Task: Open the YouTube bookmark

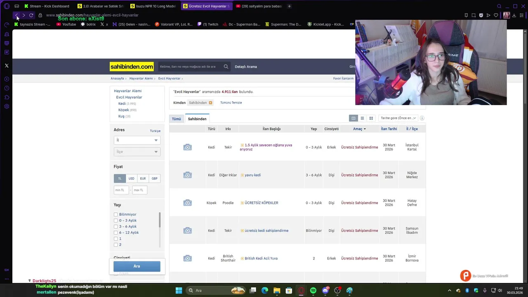Action: [x=66, y=24]
